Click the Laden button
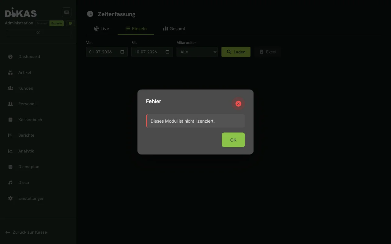This screenshot has width=391, height=244. pyautogui.click(x=236, y=52)
